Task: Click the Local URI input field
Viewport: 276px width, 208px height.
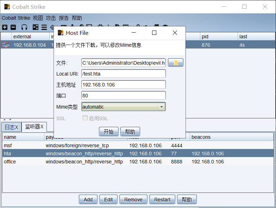Action: coord(123,74)
